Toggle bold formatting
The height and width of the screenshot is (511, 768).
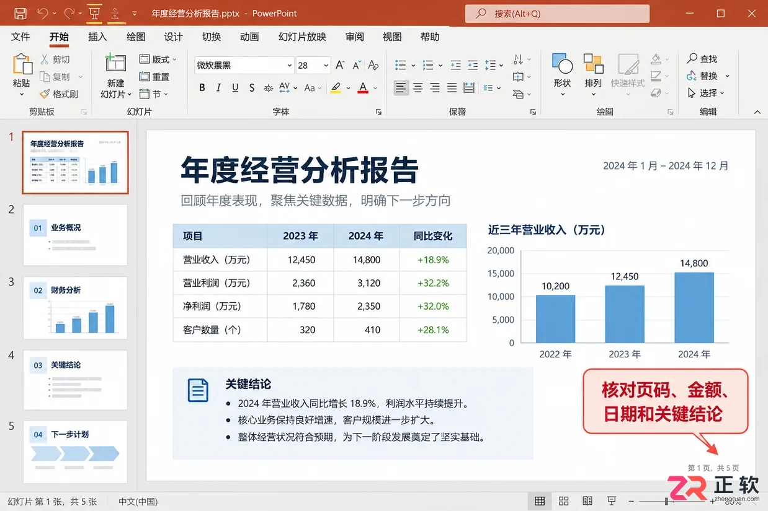click(202, 88)
